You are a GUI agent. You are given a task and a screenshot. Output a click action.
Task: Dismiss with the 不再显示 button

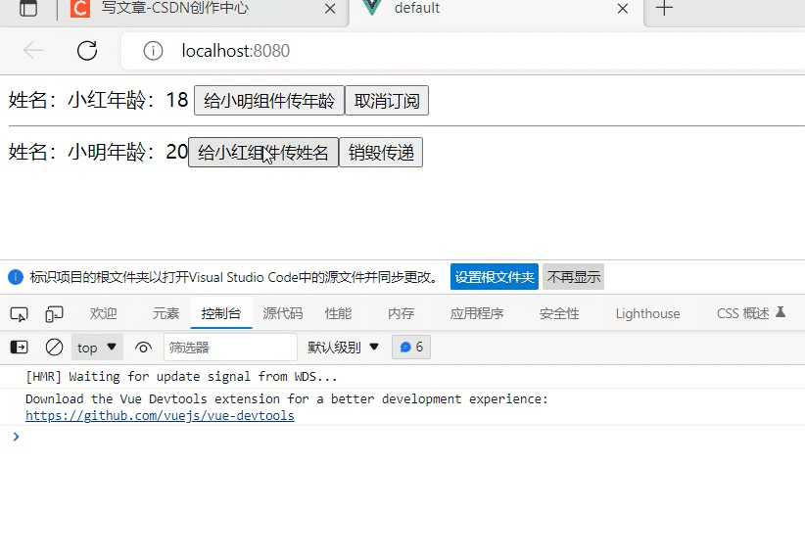point(574,277)
